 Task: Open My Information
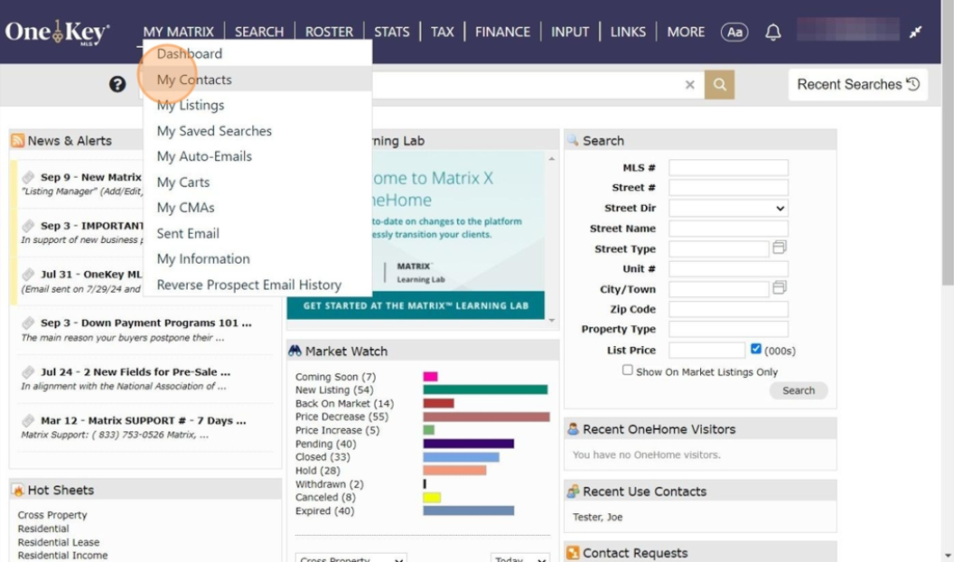click(x=203, y=258)
